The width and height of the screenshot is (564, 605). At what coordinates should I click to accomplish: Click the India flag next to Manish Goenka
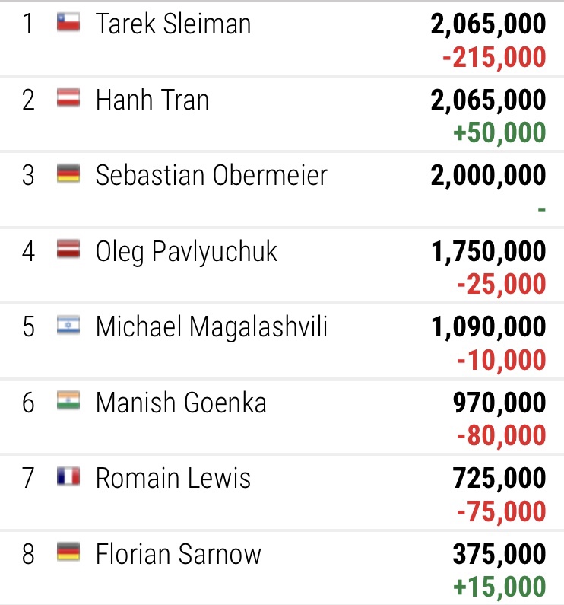point(68,402)
